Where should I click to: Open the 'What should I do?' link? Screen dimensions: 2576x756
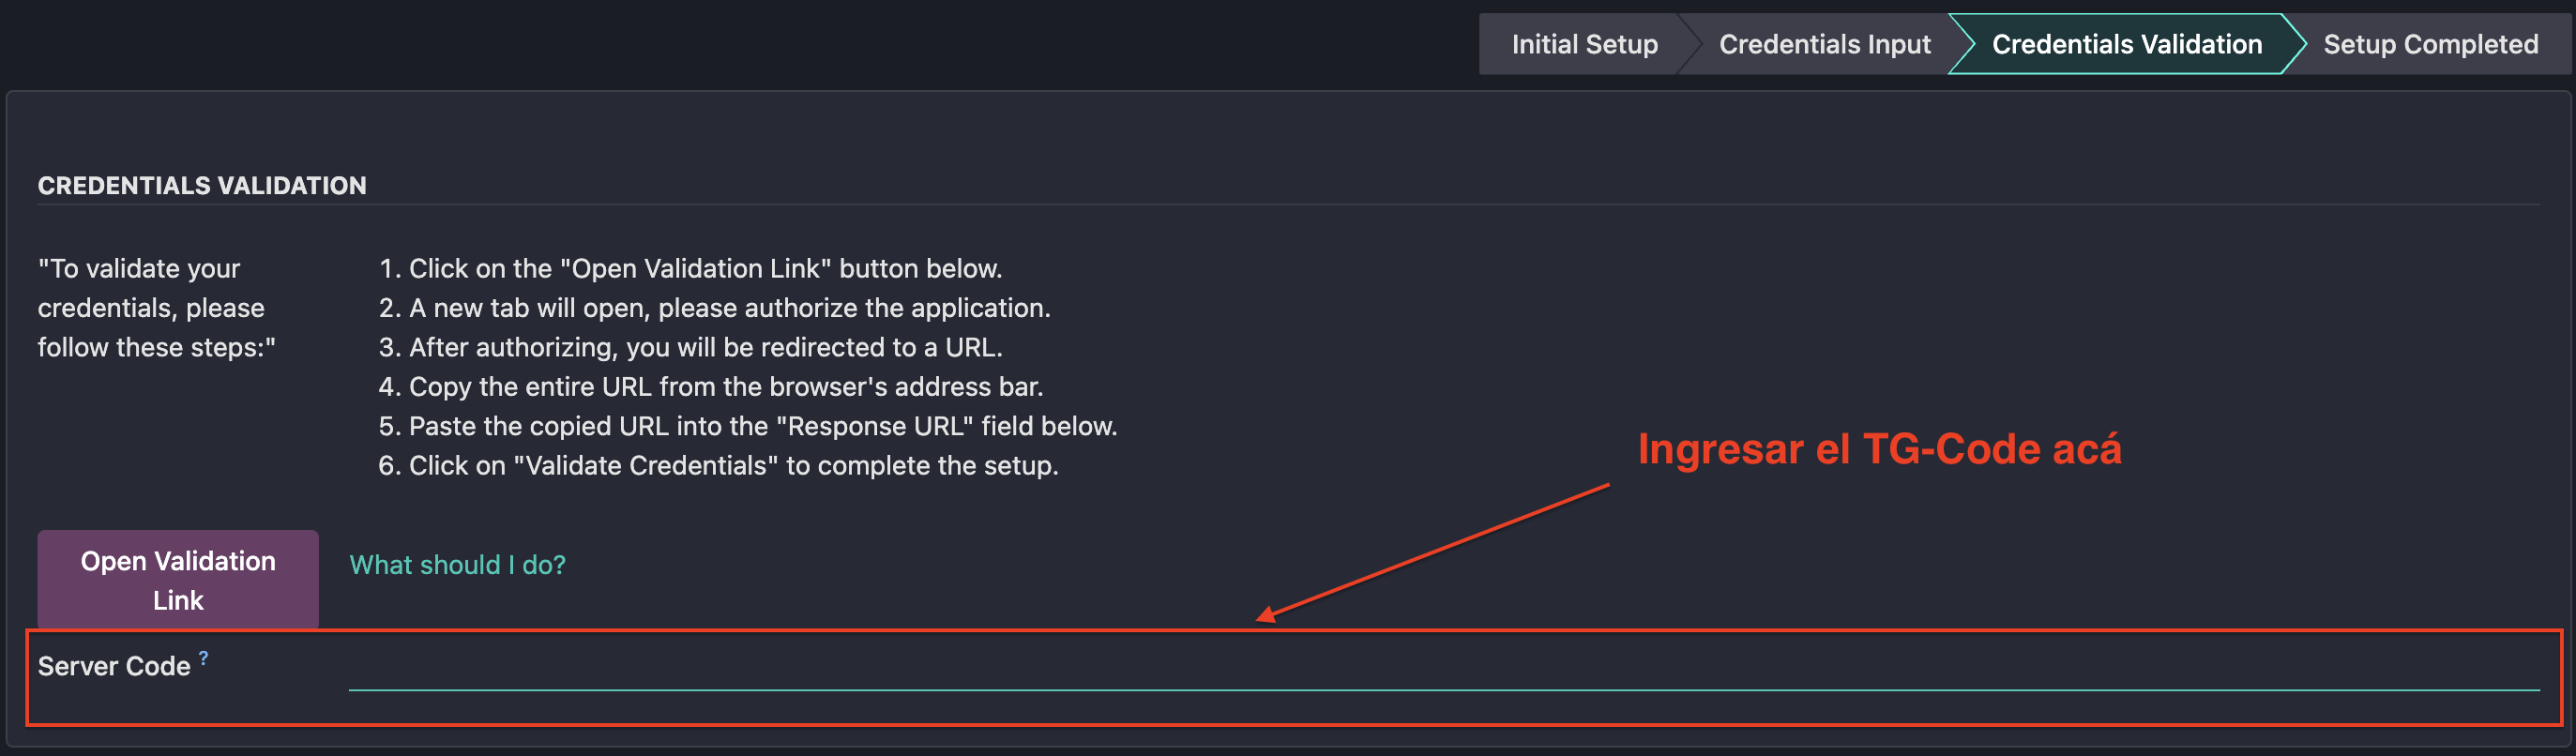(457, 565)
